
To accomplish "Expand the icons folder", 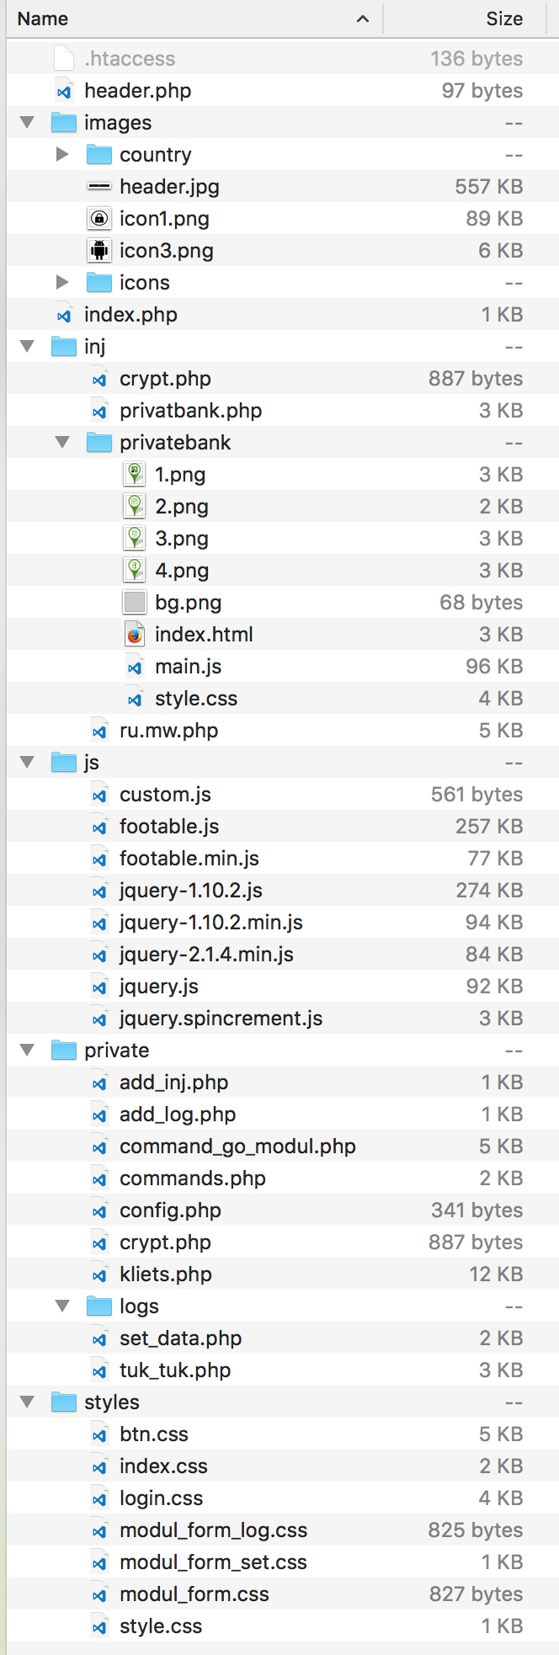I will (x=62, y=283).
